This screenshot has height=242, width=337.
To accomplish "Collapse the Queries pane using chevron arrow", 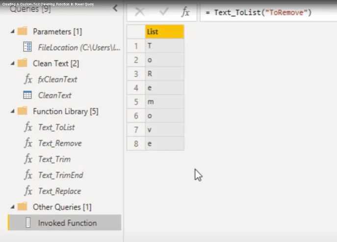I will point(115,8).
